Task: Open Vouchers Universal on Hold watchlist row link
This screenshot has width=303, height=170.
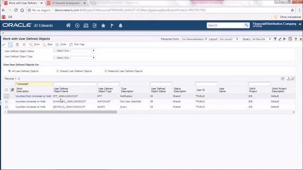Action: tap(30, 102)
